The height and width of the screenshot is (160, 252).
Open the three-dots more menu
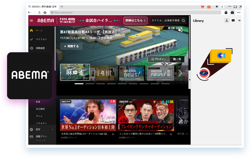[x=239, y=12]
